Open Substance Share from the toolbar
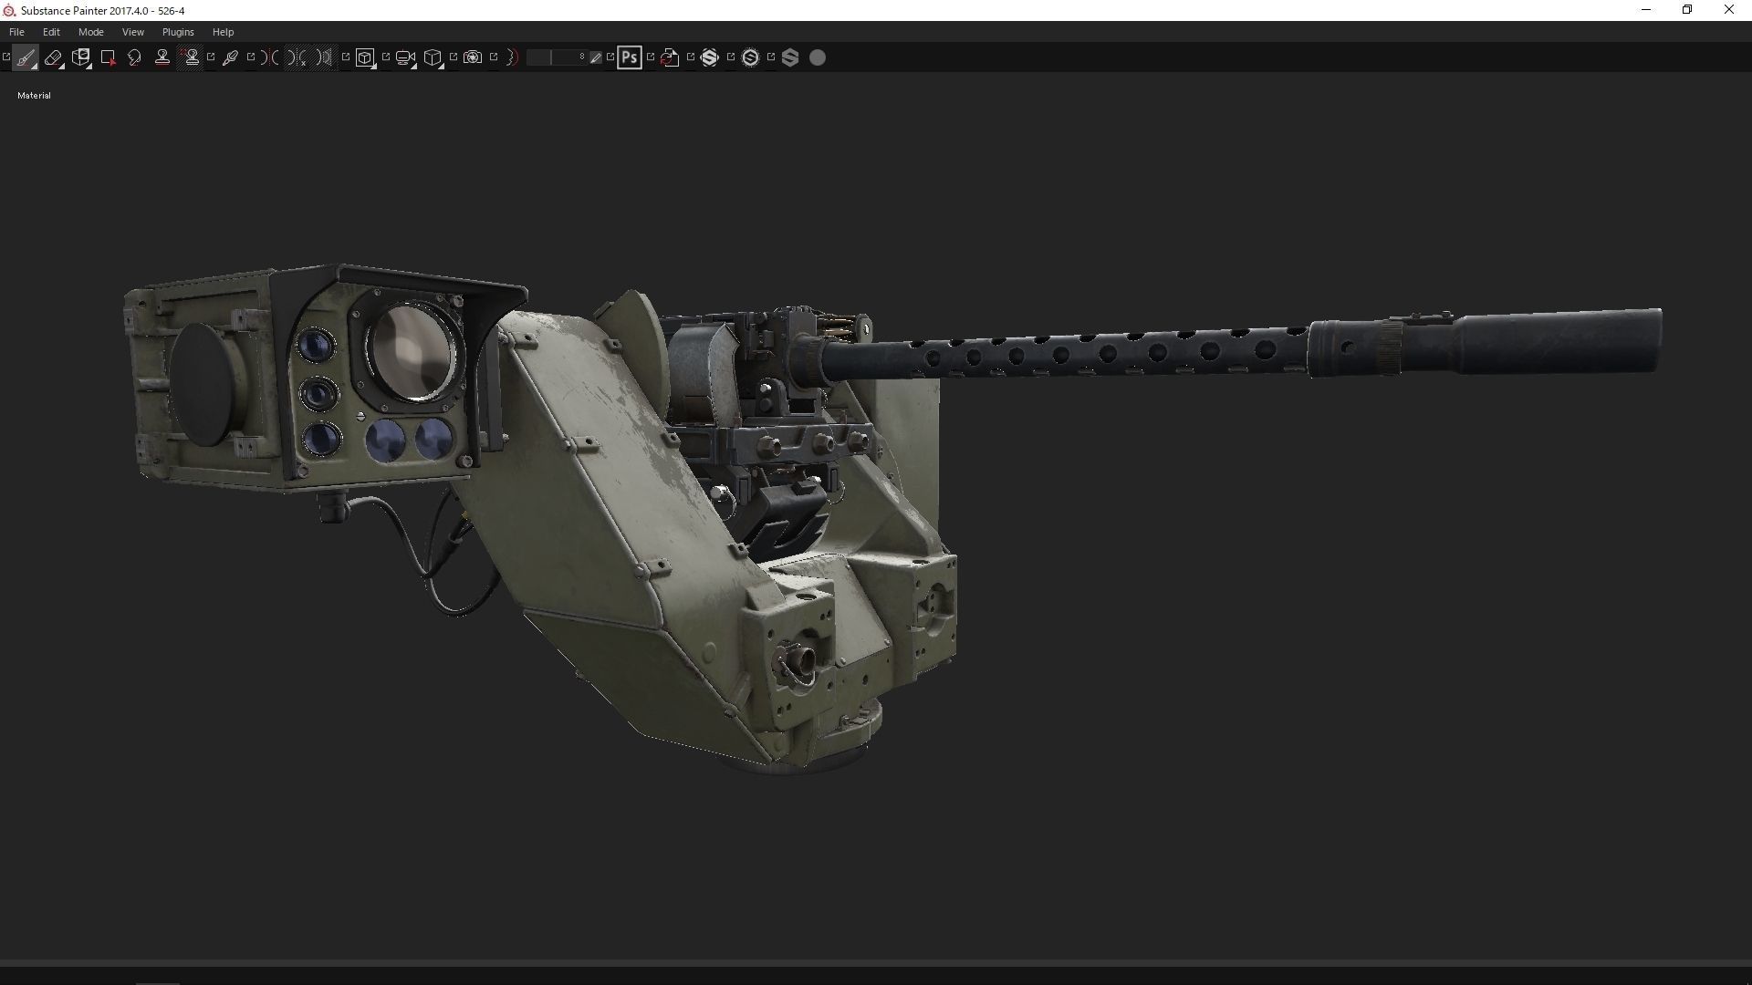Image resolution: width=1752 pixels, height=985 pixels. [x=711, y=57]
